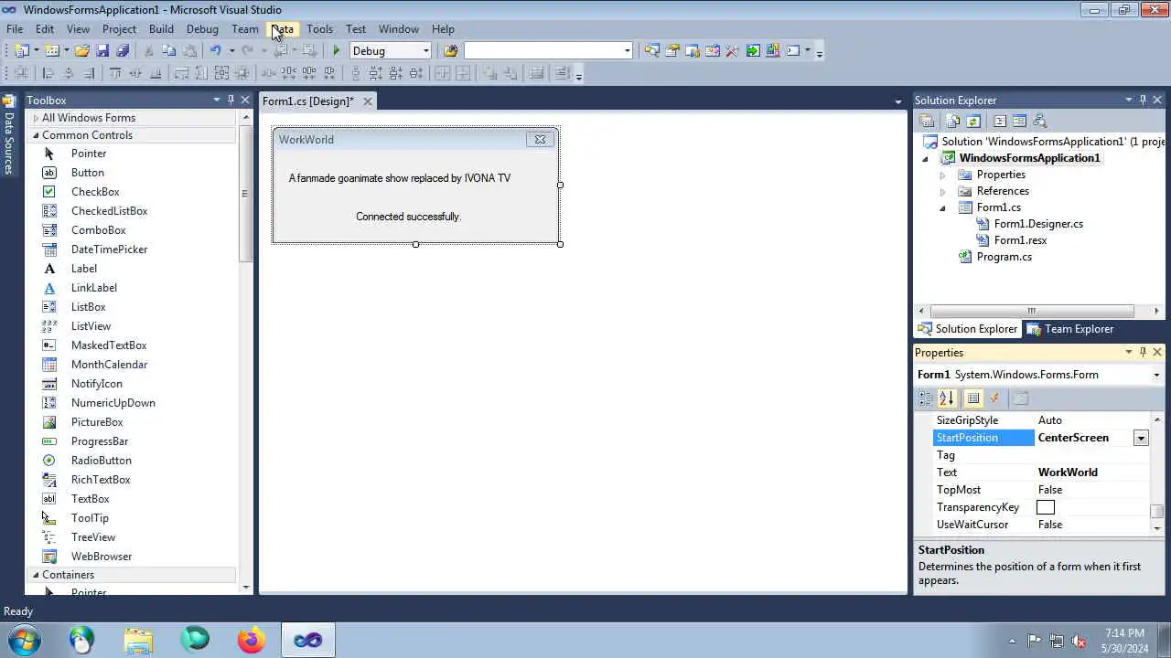Select the Button control in Toolbox
Screen dimensions: 1171x658
click(88, 173)
